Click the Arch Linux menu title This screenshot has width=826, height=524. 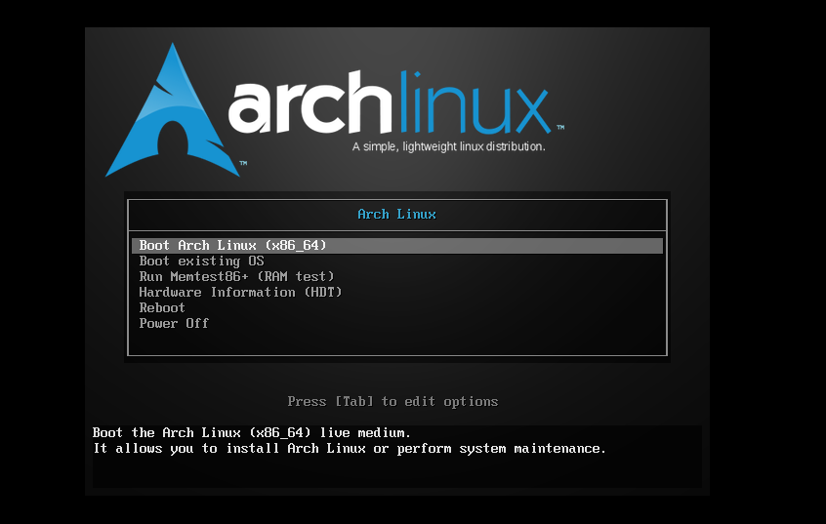(396, 215)
